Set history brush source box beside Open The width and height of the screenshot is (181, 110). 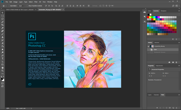click(148, 49)
